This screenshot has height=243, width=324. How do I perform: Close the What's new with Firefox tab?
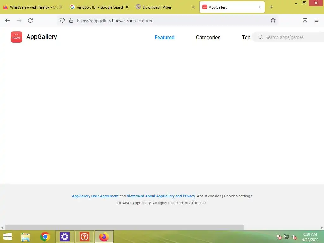[61, 7]
